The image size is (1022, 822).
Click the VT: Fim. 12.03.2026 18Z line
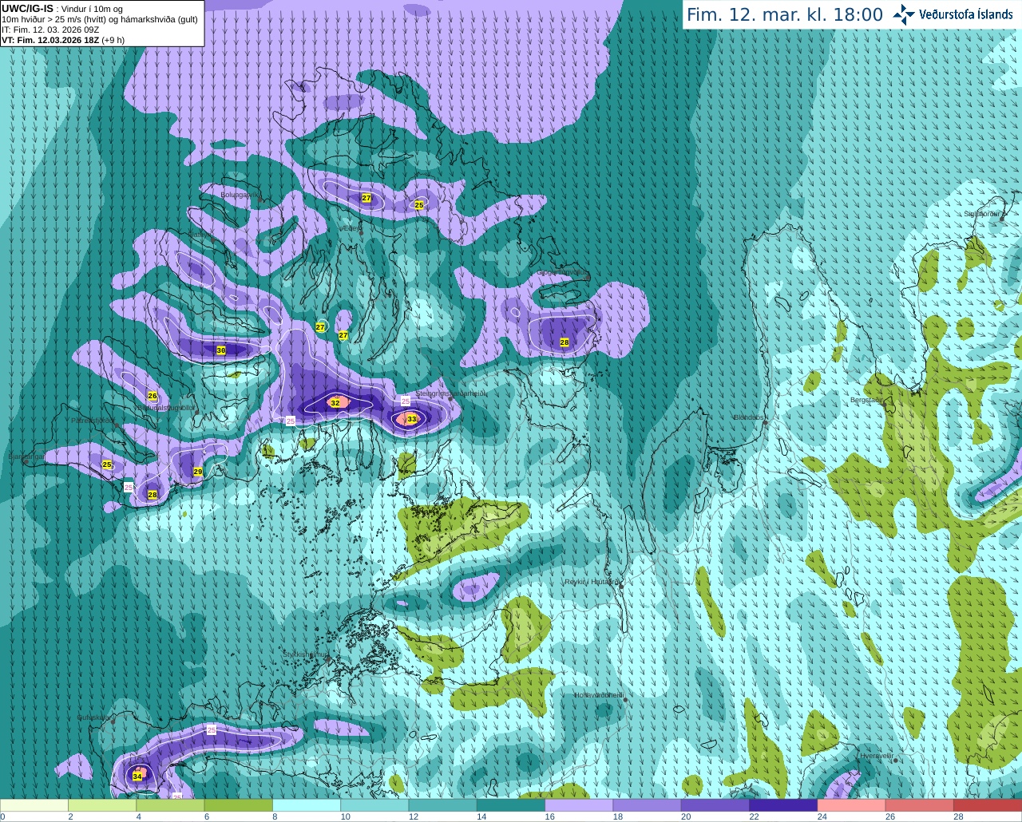(63, 40)
